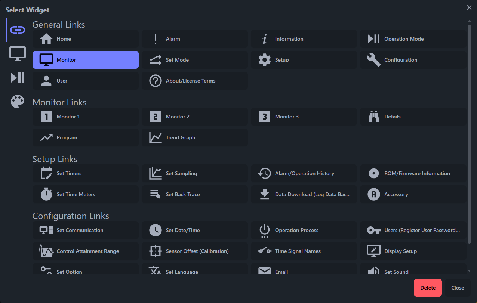Open the palette category sidebar tab
Image resolution: width=477 pixels, height=303 pixels.
pyautogui.click(x=18, y=102)
